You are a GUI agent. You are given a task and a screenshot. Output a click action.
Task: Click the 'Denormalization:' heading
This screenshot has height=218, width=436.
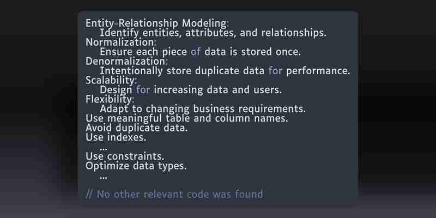coord(127,61)
